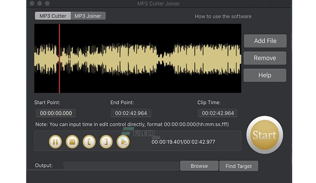This screenshot has width=316, height=183.
Task: Click the red playhead line on waveform
Action: 59,59
